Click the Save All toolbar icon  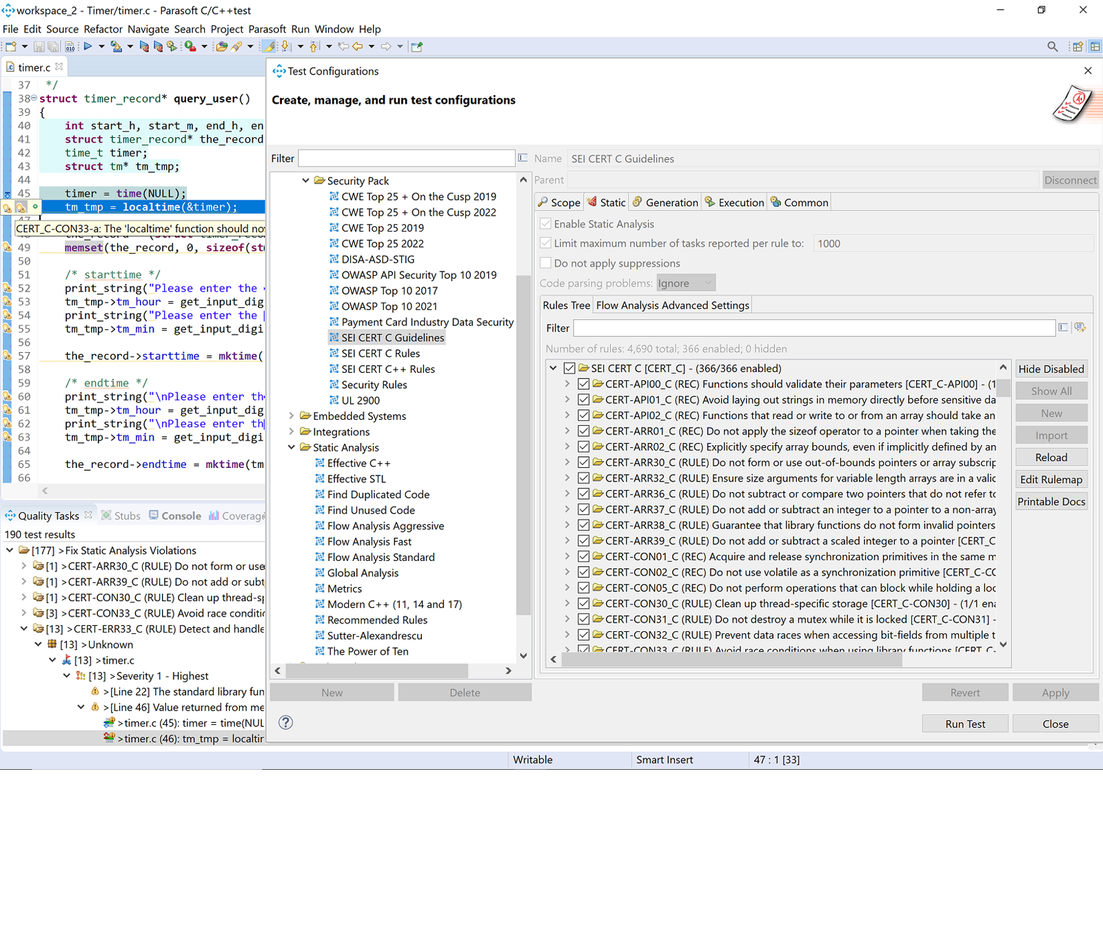[53, 46]
